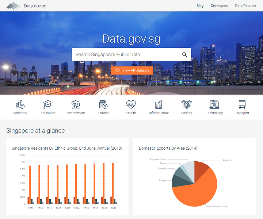Image resolution: width=263 pixels, height=219 pixels.
Task: Open the Data Request menu item
Action: pyautogui.click(x=245, y=6)
